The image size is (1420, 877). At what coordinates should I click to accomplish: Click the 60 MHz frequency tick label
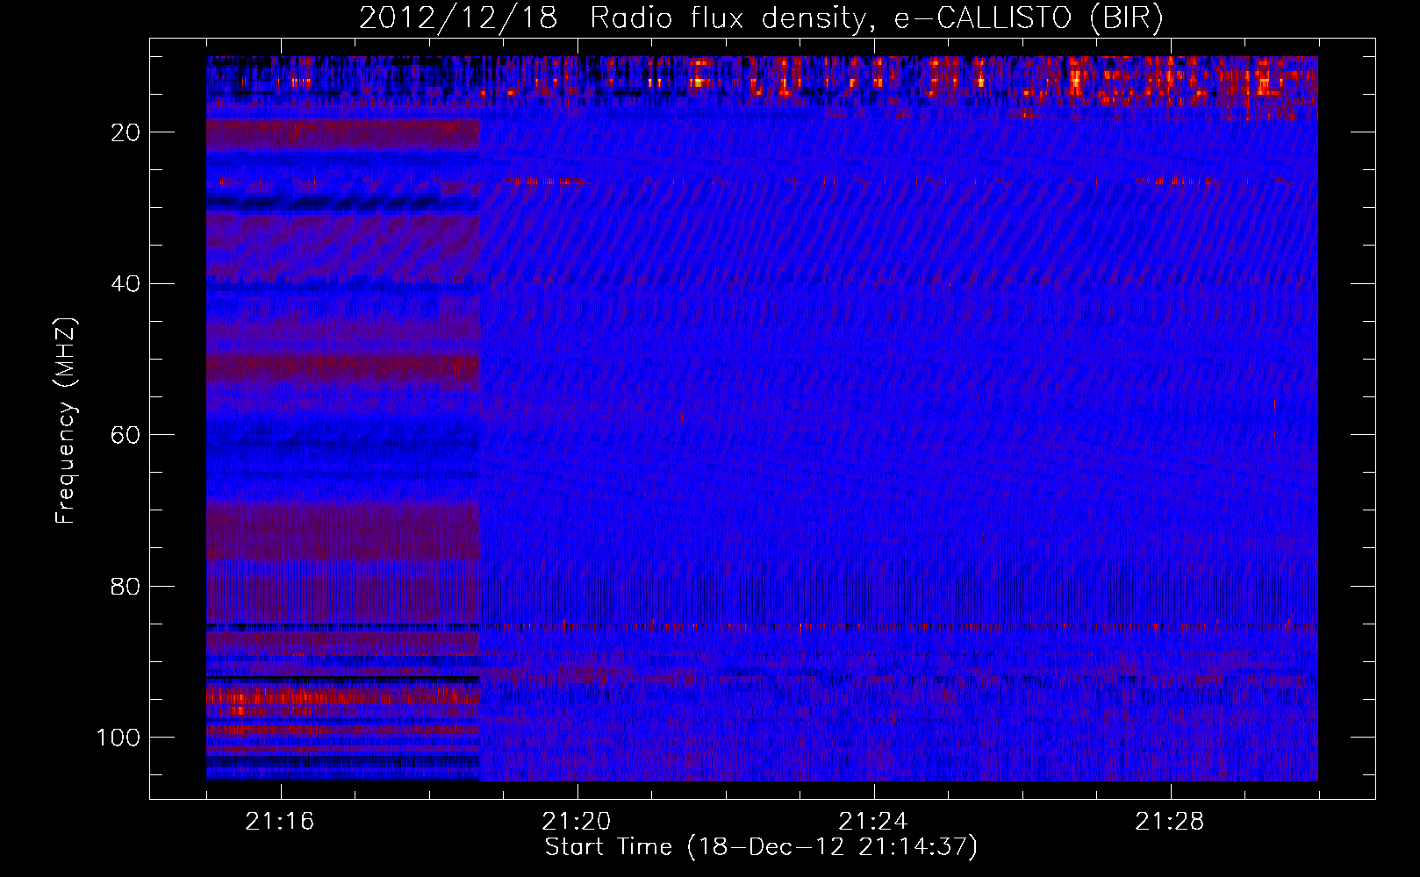point(126,435)
